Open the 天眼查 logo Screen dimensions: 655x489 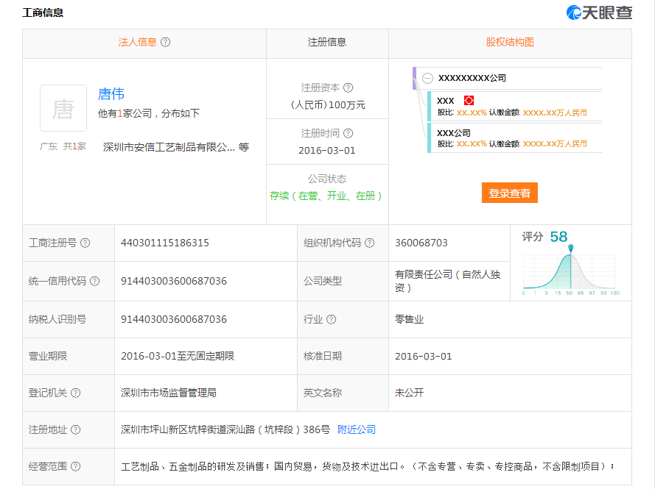click(599, 13)
